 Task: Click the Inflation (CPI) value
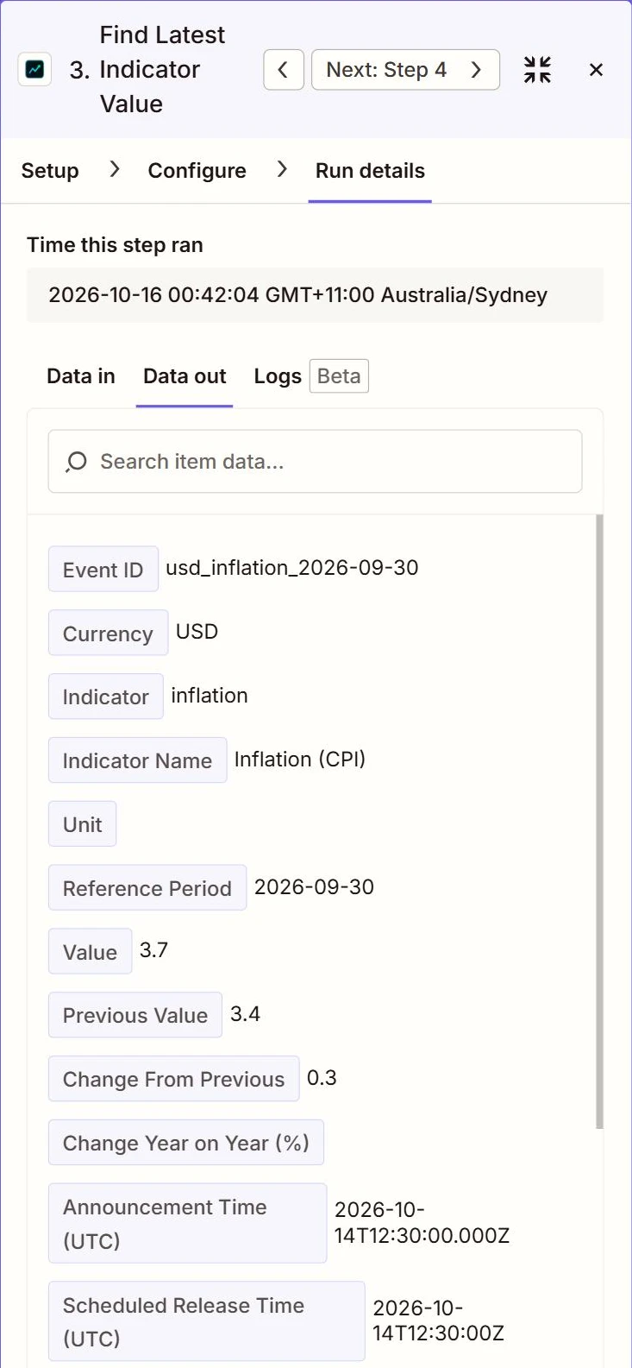tap(300, 760)
